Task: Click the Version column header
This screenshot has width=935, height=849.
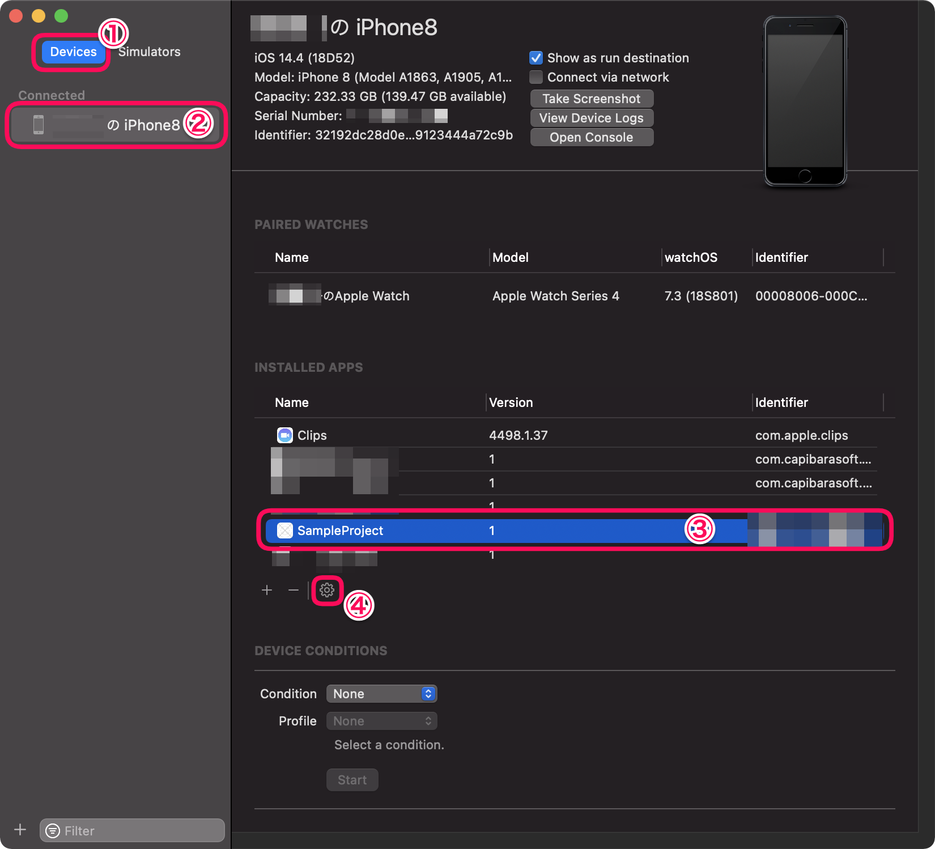Action: click(511, 402)
